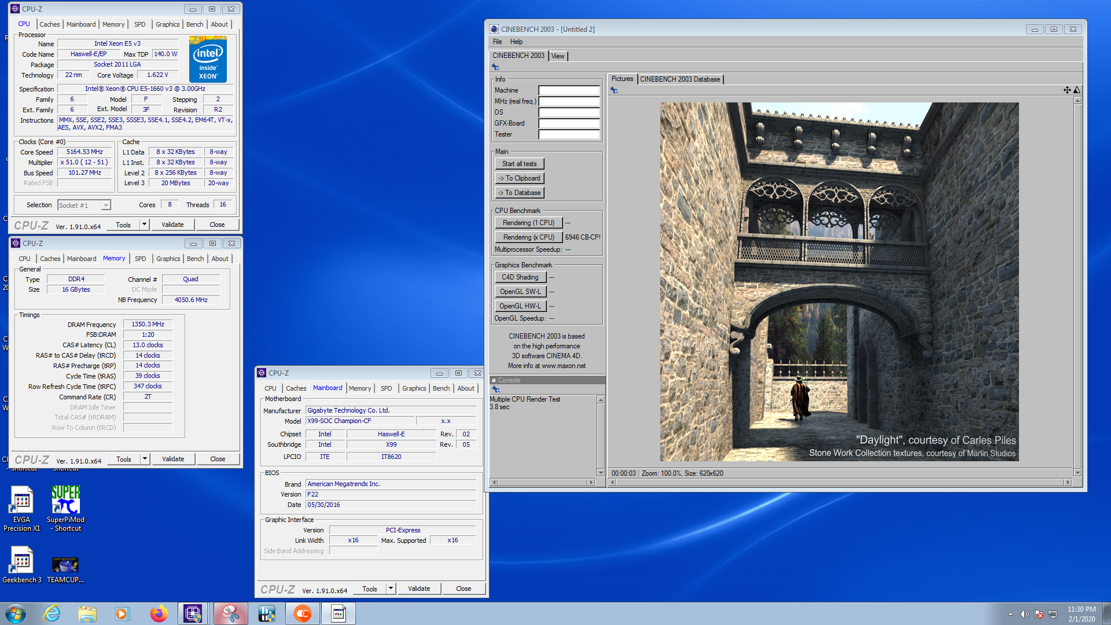Open the TEAMCUP desktop icon
The image size is (1111, 625).
tap(65, 569)
